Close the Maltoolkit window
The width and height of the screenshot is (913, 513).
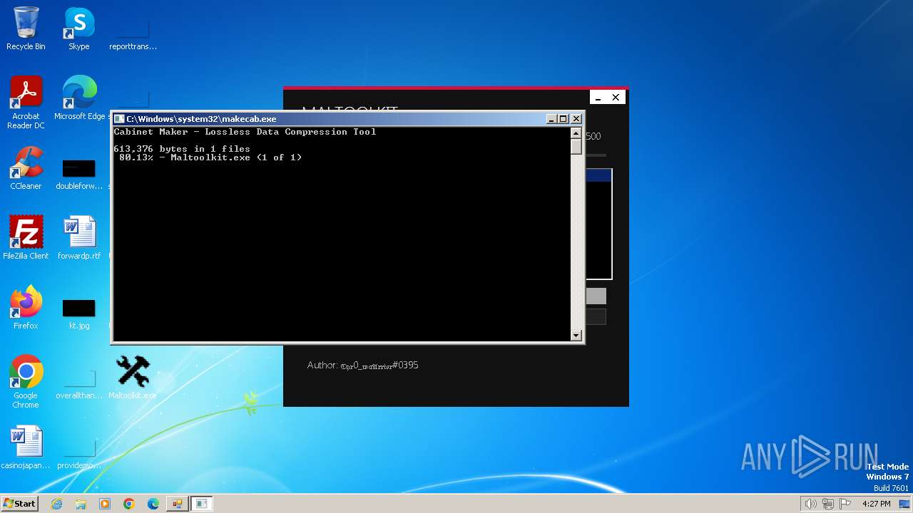(616, 98)
